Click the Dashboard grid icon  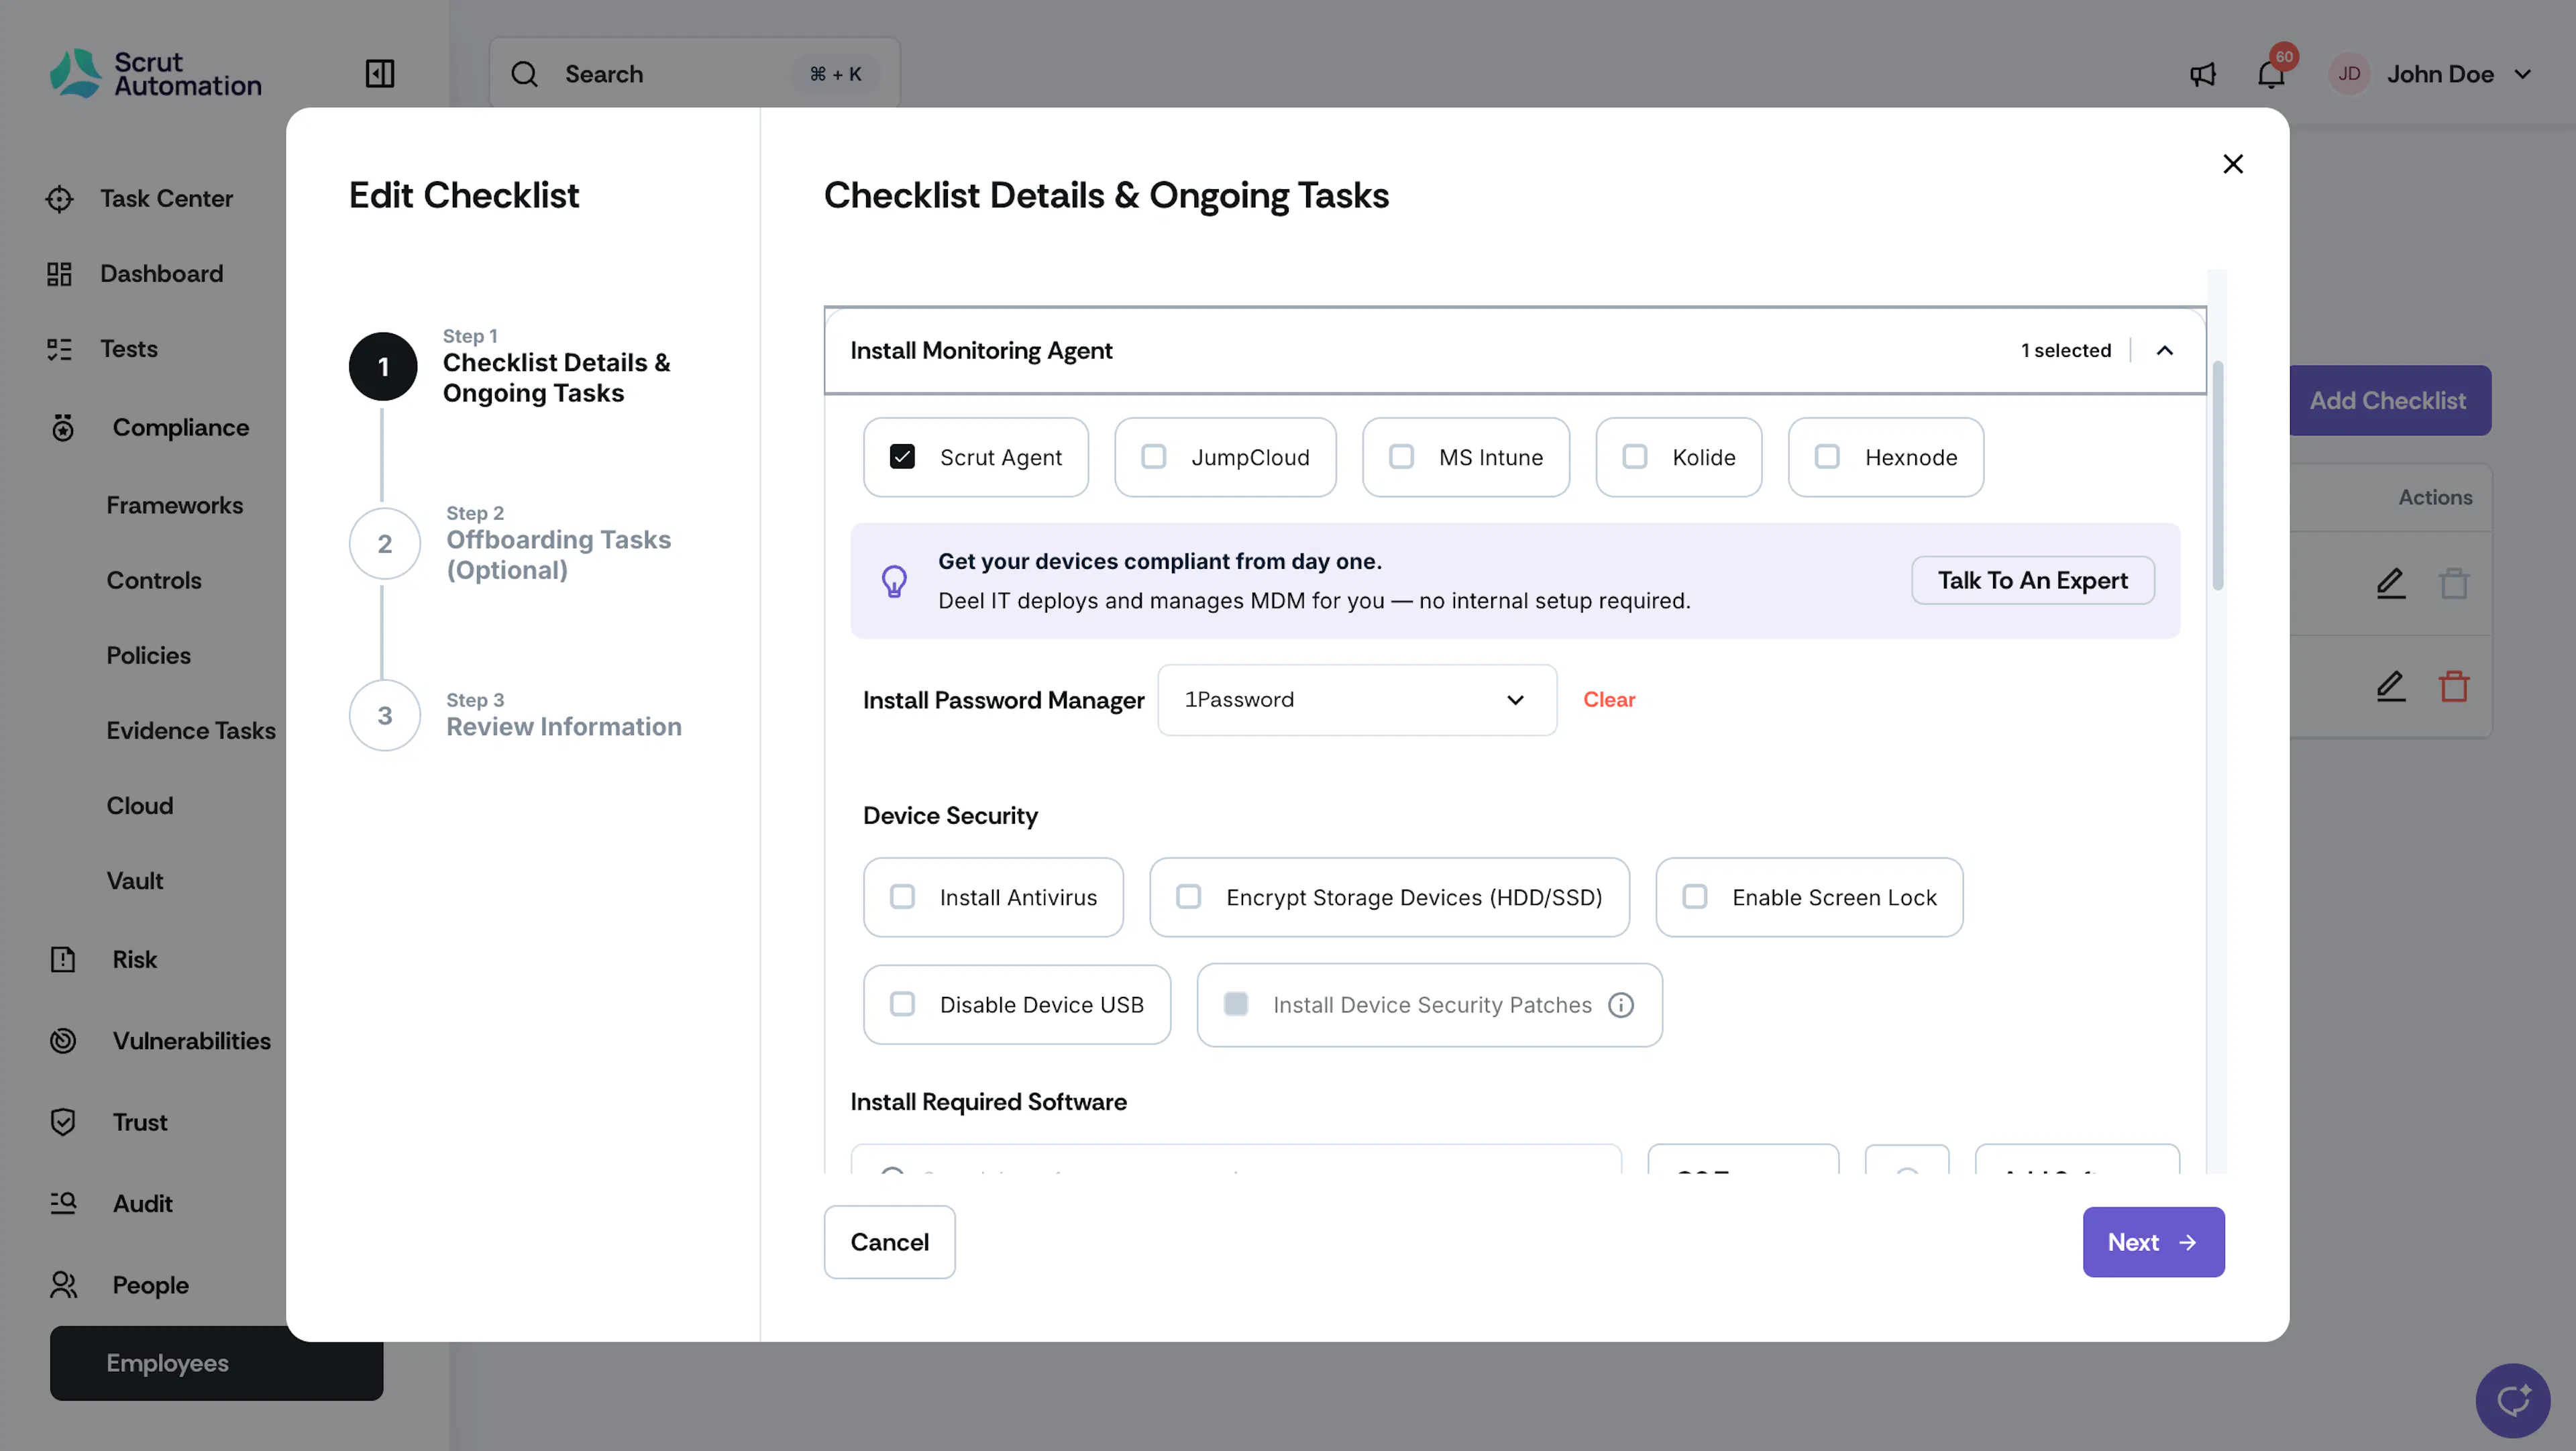[x=59, y=274]
